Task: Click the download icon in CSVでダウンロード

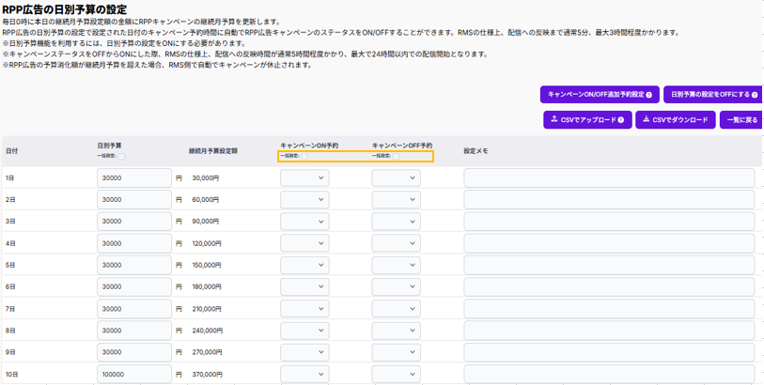Action: (x=647, y=120)
